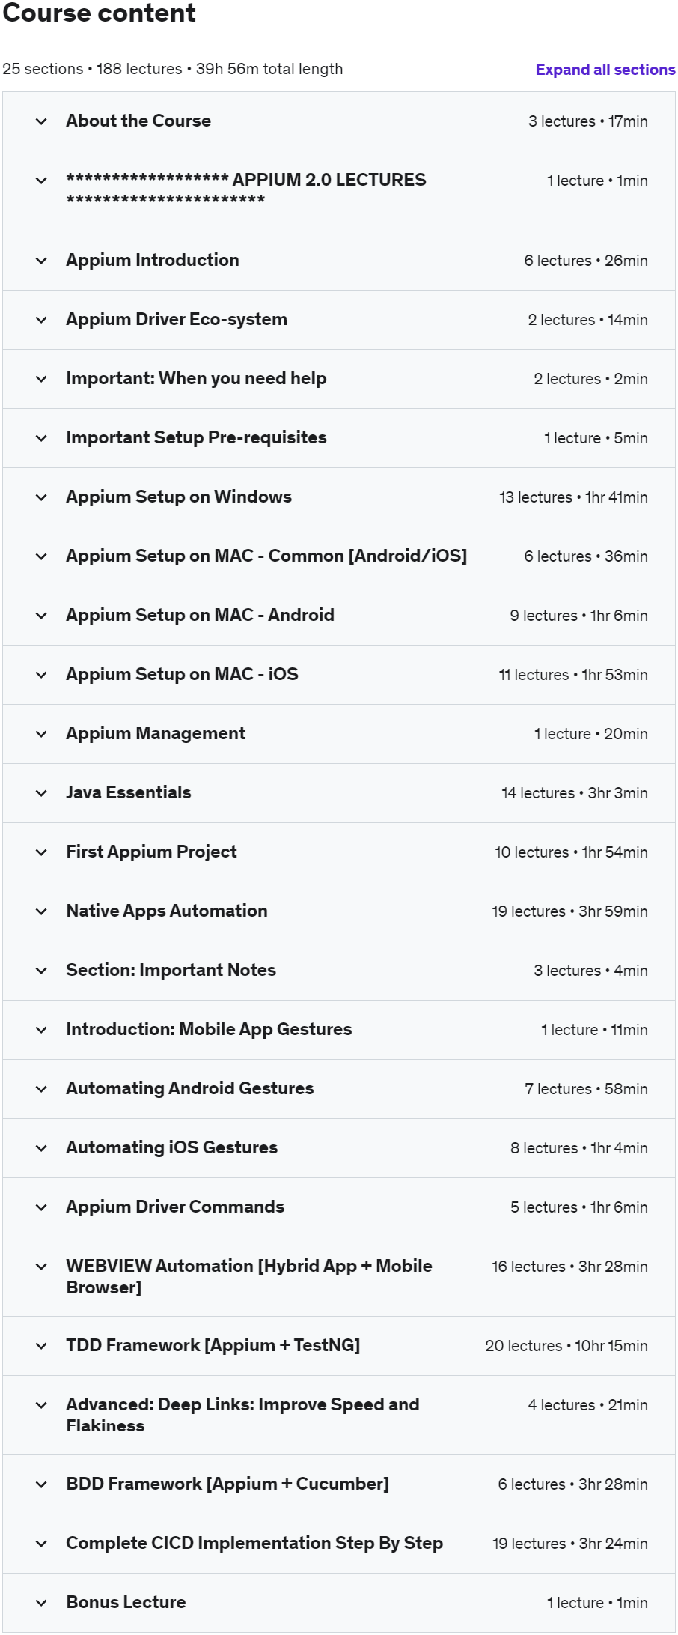Image resolution: width=678 pixels, height=1635 pixels.
Task: Expand the Appium Management chevron
Action: 42,734
